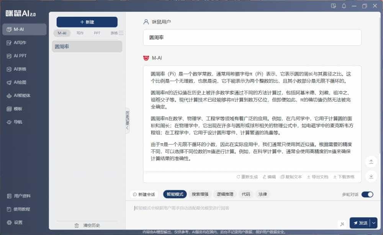Screen dimensions: 383x235
Task: Enable 搜索增强 mode
Action: coord(201,194)
